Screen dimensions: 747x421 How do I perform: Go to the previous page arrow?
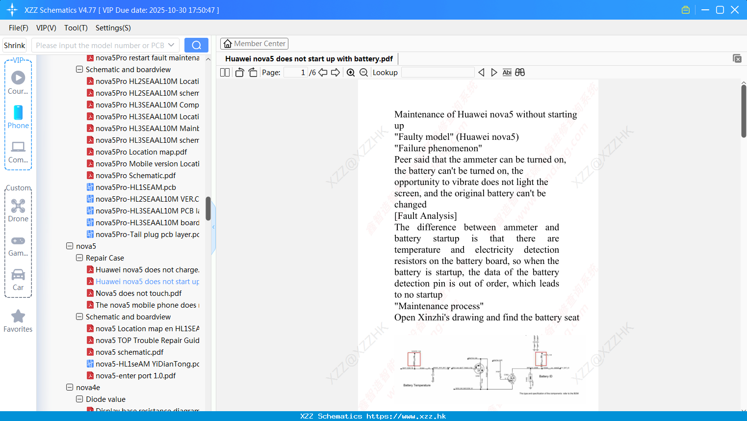(323, 73)
